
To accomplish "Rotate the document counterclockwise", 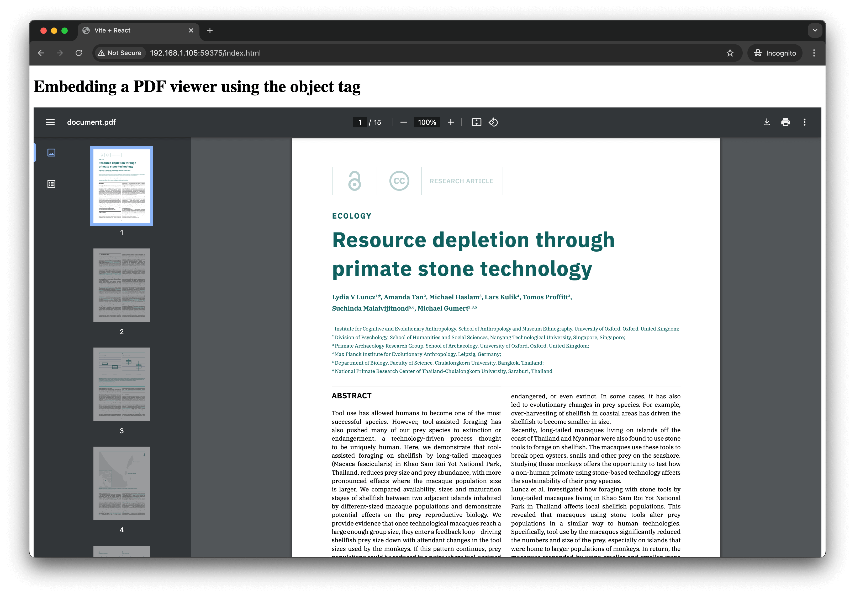I will (x=493, y=122).
